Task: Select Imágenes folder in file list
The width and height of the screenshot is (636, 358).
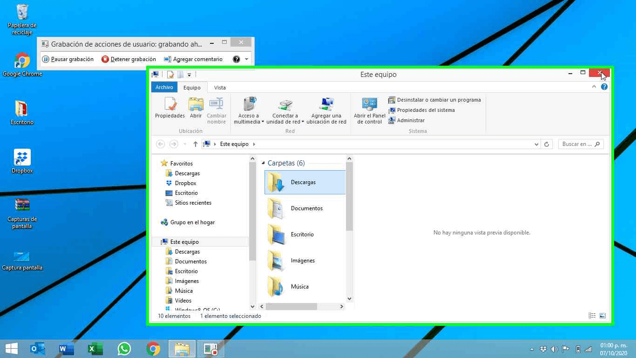Action: [305, 260]
